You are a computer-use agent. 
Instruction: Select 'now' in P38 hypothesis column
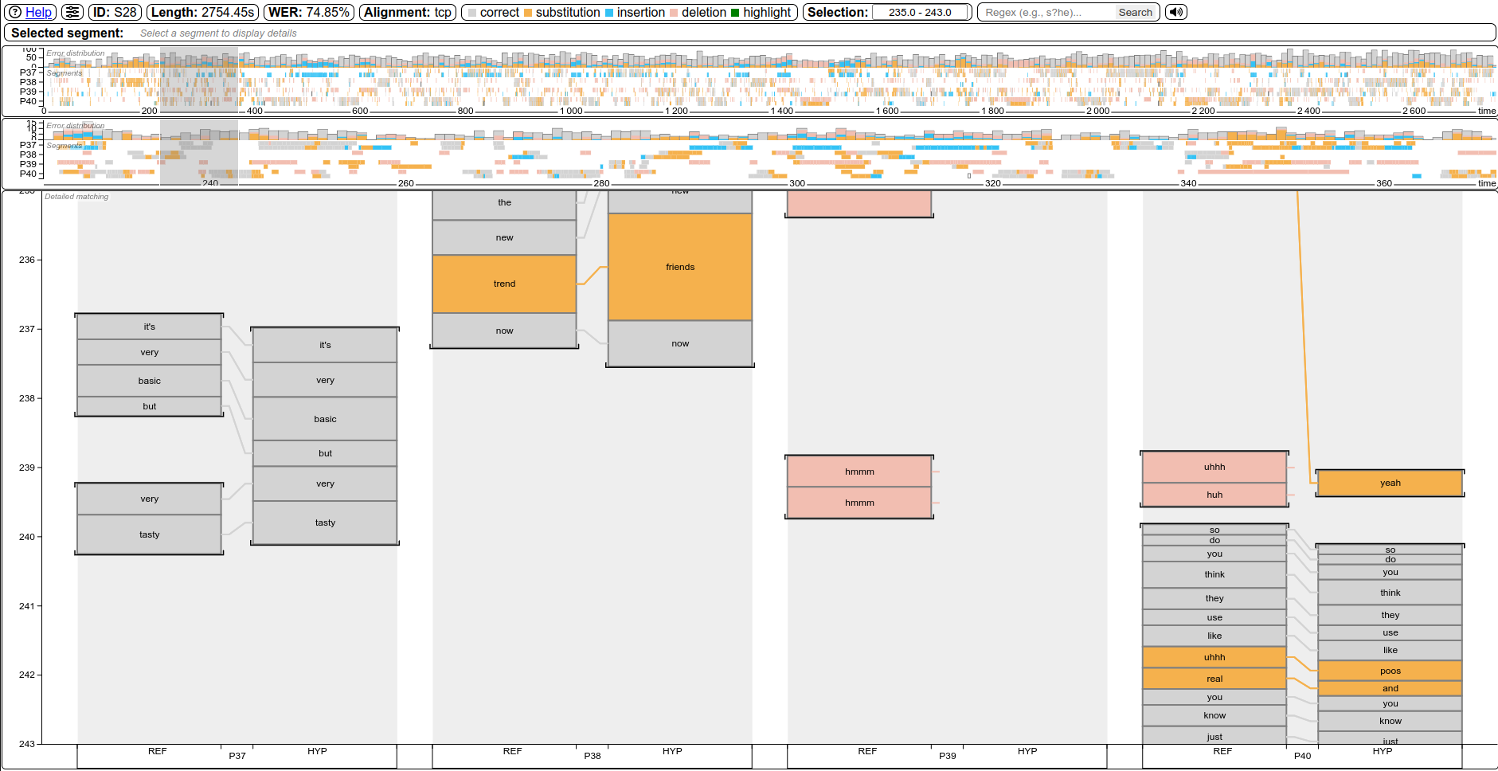click(680, 343)
